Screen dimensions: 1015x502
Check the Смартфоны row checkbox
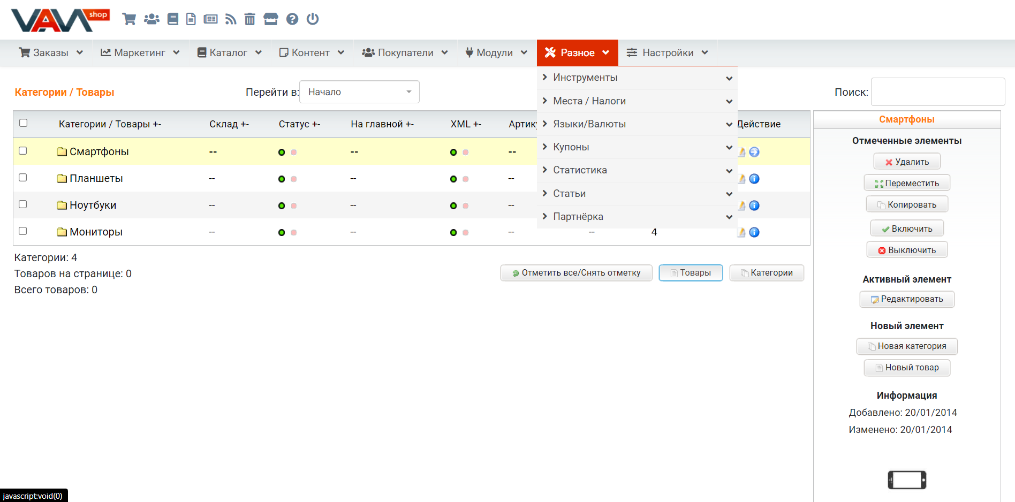23,151
